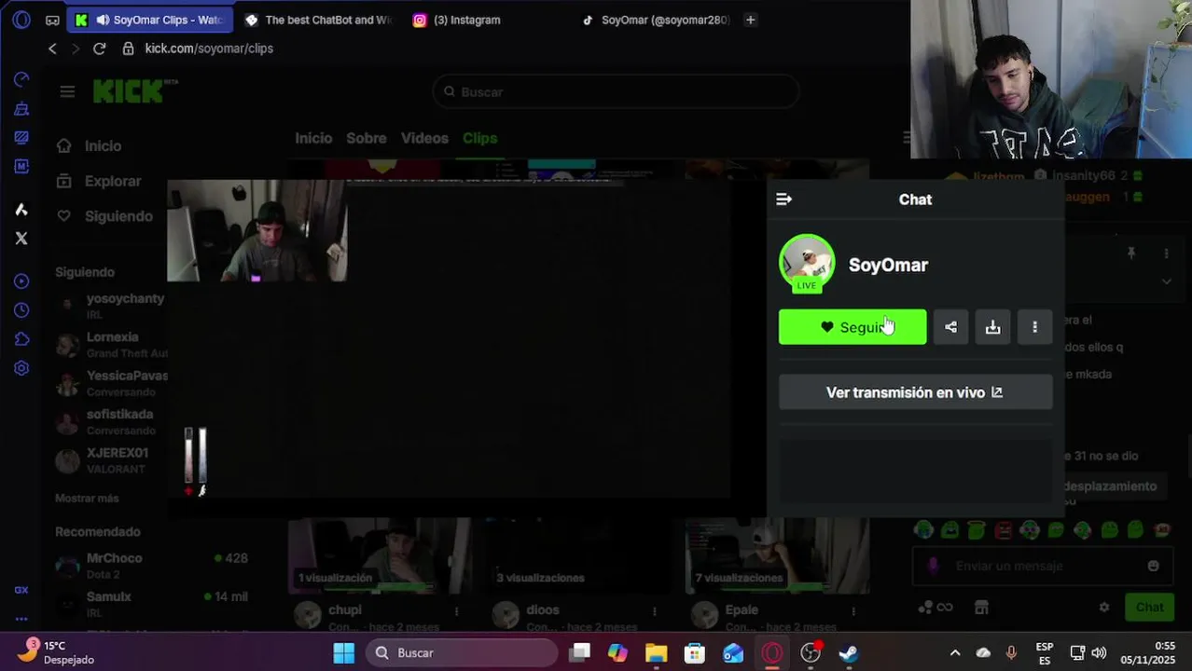Open Windows Start menu

point(344,652)
